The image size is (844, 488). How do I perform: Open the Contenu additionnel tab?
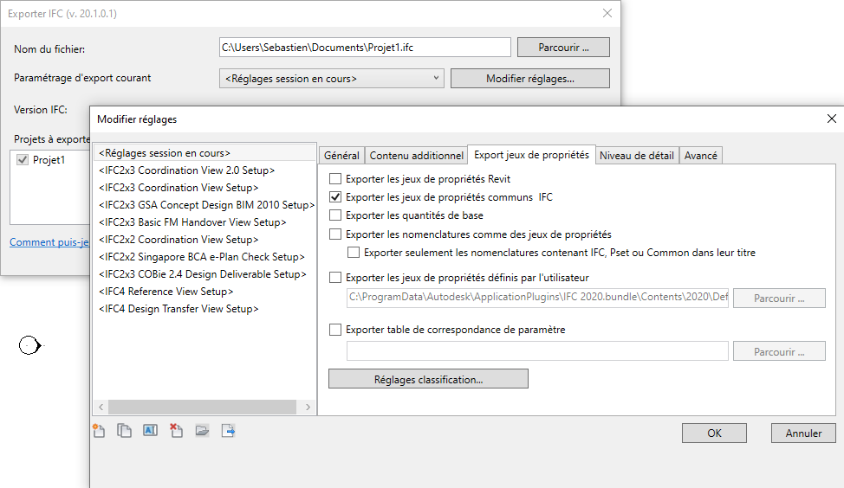[x=416, y=156]
